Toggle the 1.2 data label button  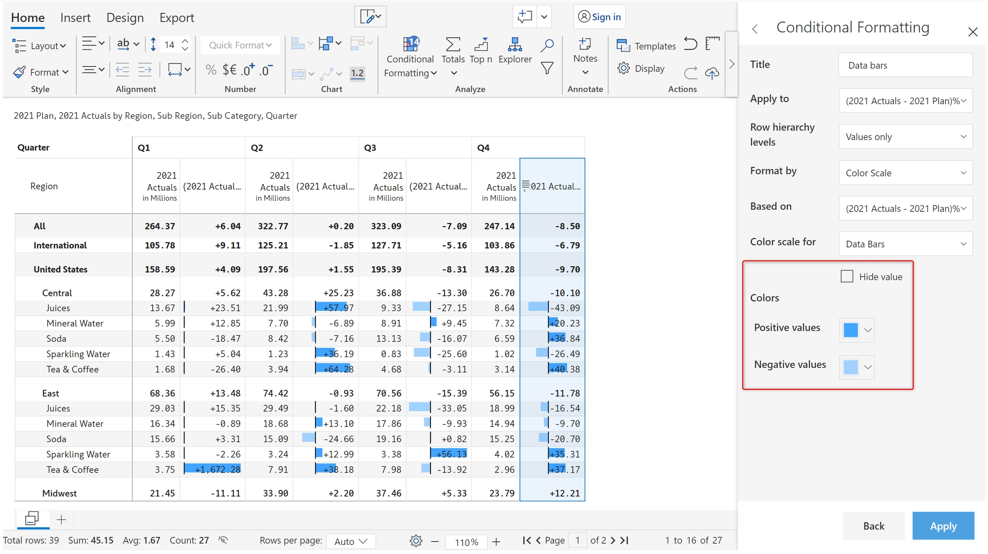(357, 73)
